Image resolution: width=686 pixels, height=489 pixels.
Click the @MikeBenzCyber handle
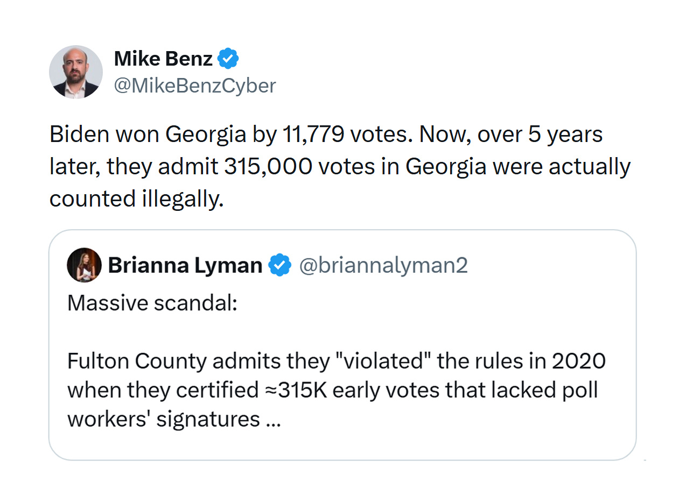tap(195, 86)
